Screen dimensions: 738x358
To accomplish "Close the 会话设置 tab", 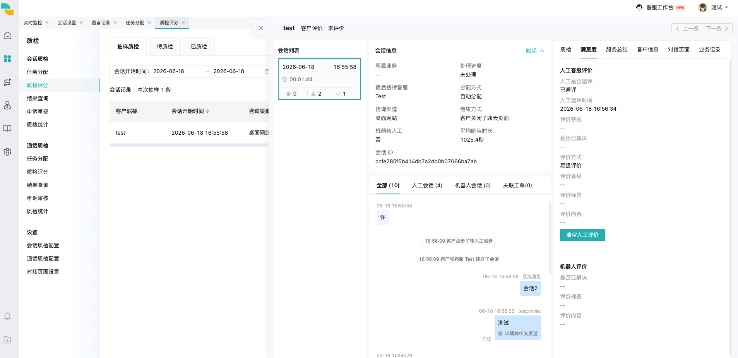I will pyautogui.click(x=81, y=22).
